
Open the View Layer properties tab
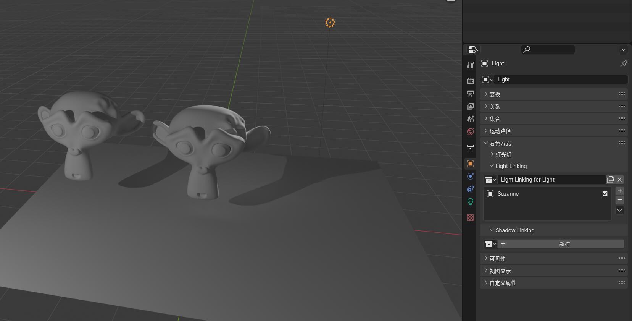click(x=470, y=106)
